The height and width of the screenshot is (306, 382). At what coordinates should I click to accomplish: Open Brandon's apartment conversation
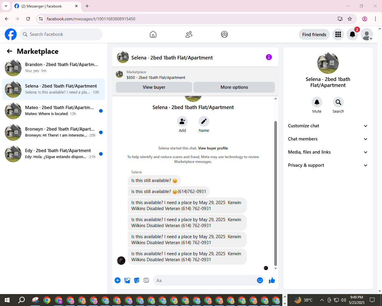click(54, 68)
